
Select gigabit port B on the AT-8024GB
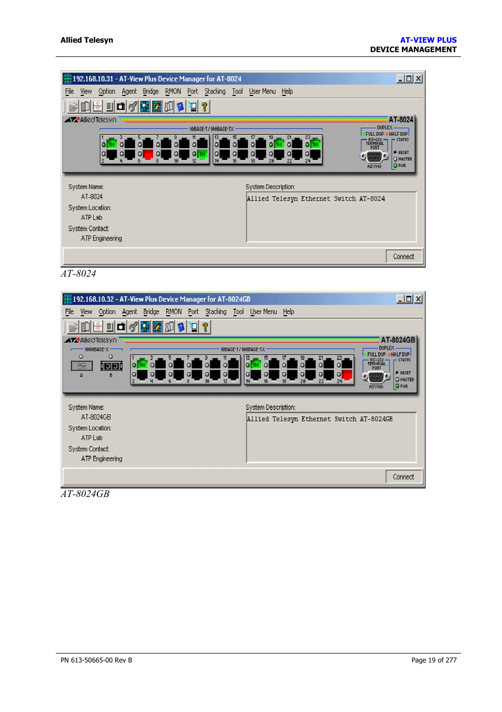click(112, 366)
